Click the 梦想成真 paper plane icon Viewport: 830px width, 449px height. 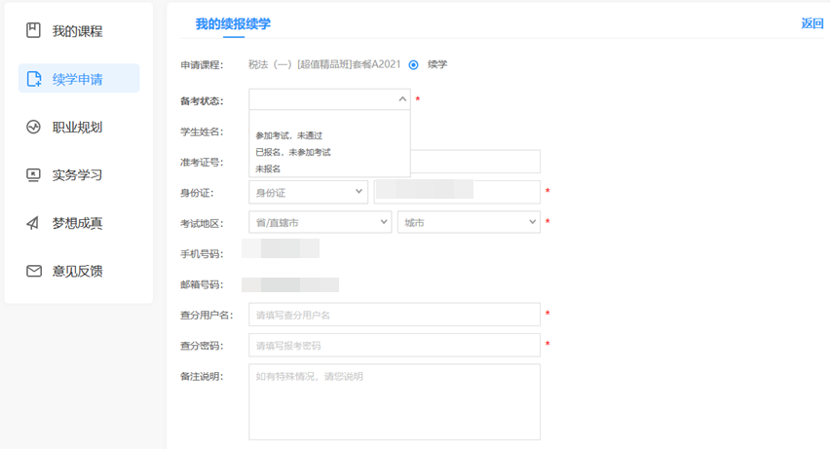pos(33,223)
